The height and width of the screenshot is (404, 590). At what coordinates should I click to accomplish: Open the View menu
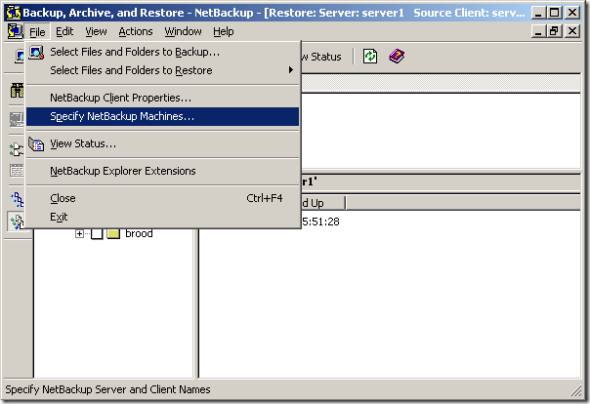click(x=96, y=31)
